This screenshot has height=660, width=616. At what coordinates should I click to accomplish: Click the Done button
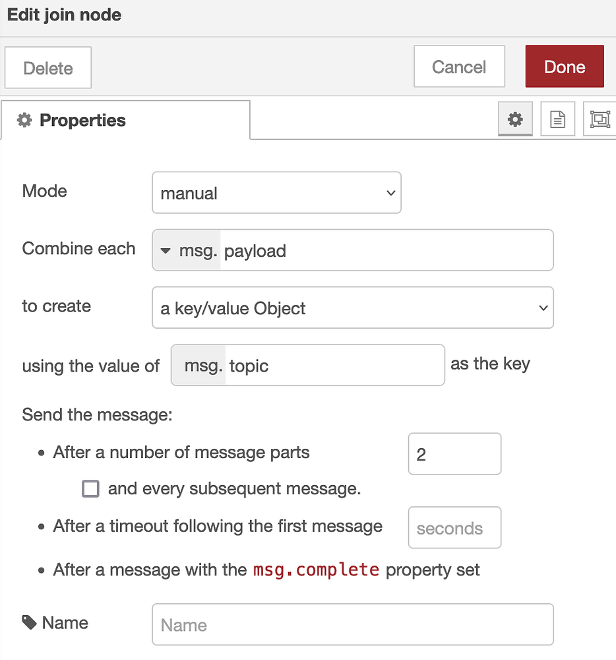click(565, 66)
